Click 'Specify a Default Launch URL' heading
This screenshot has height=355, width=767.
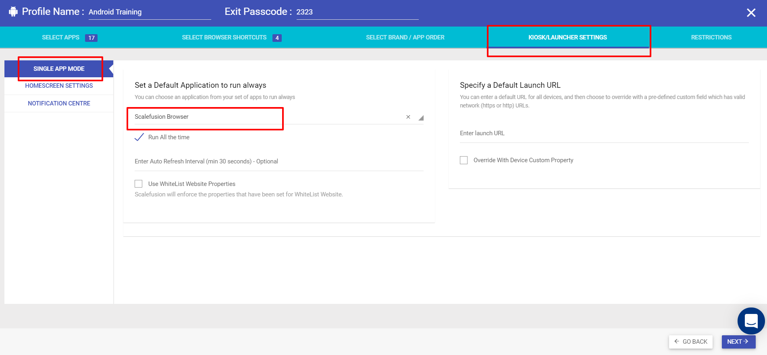510,85
